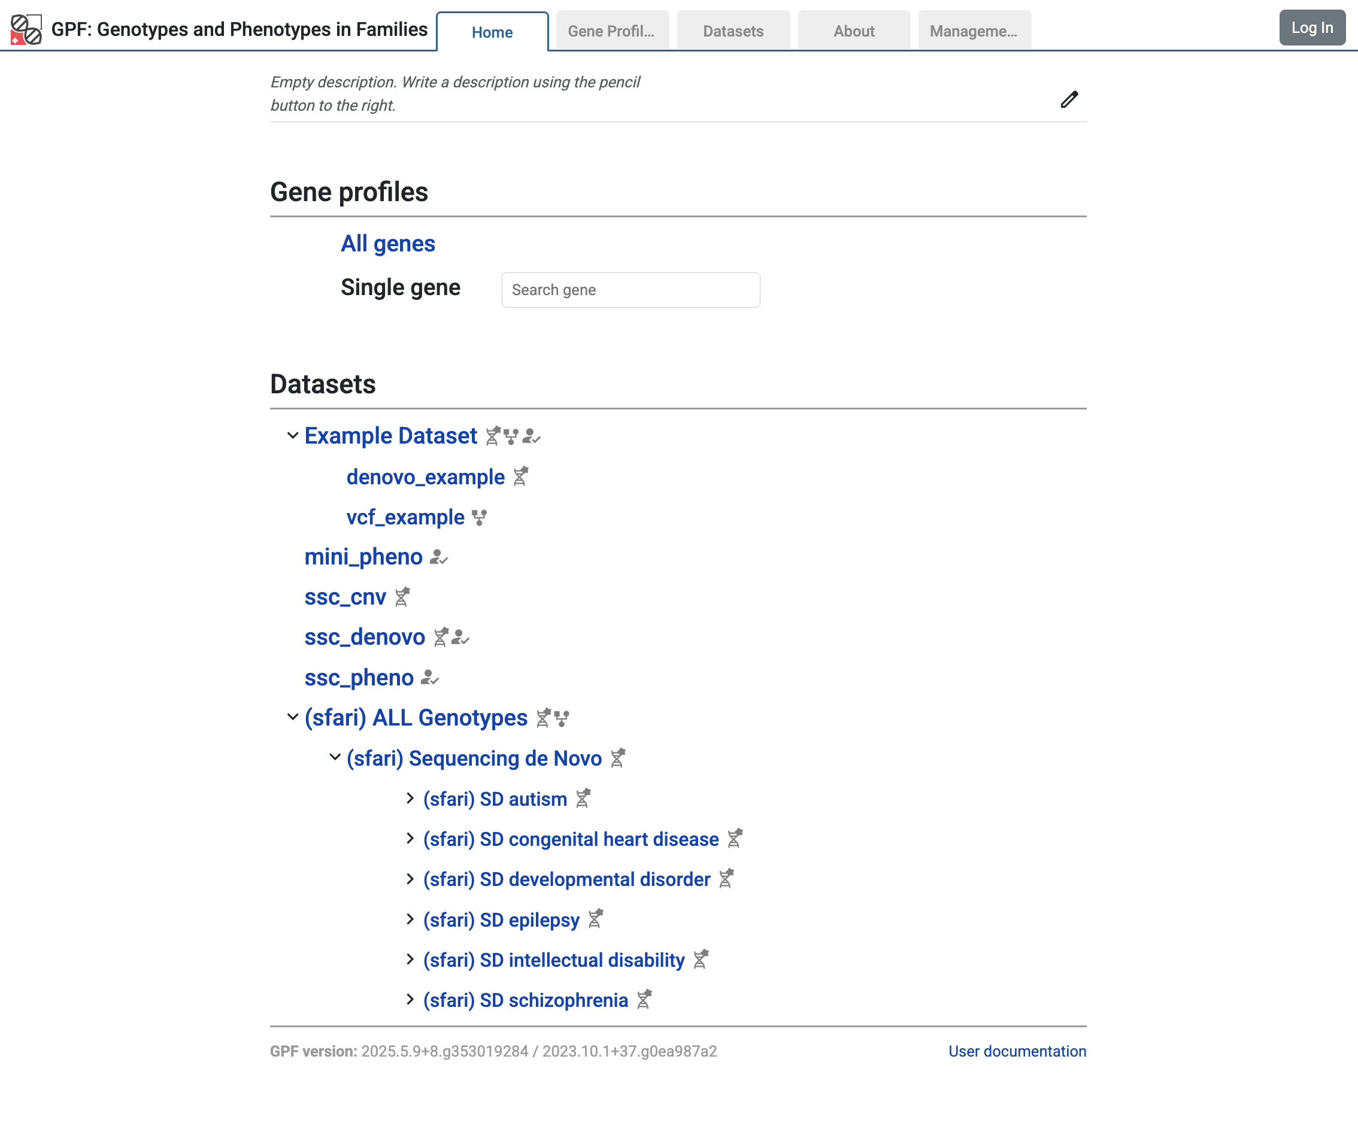
Task: Click the family structure icon beside vcf_example
Action: tap(480, 517)
